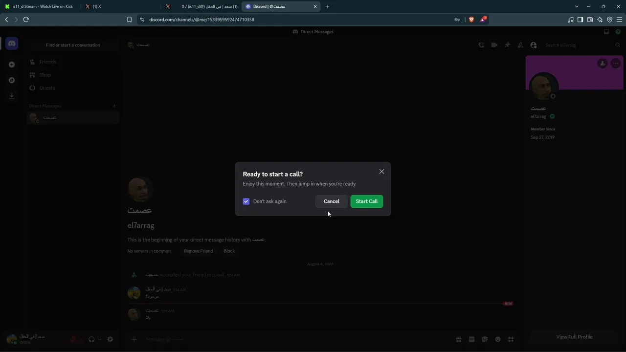Open the Discord inbox icon
Screen dimensions: 626x352
(606, 32)
